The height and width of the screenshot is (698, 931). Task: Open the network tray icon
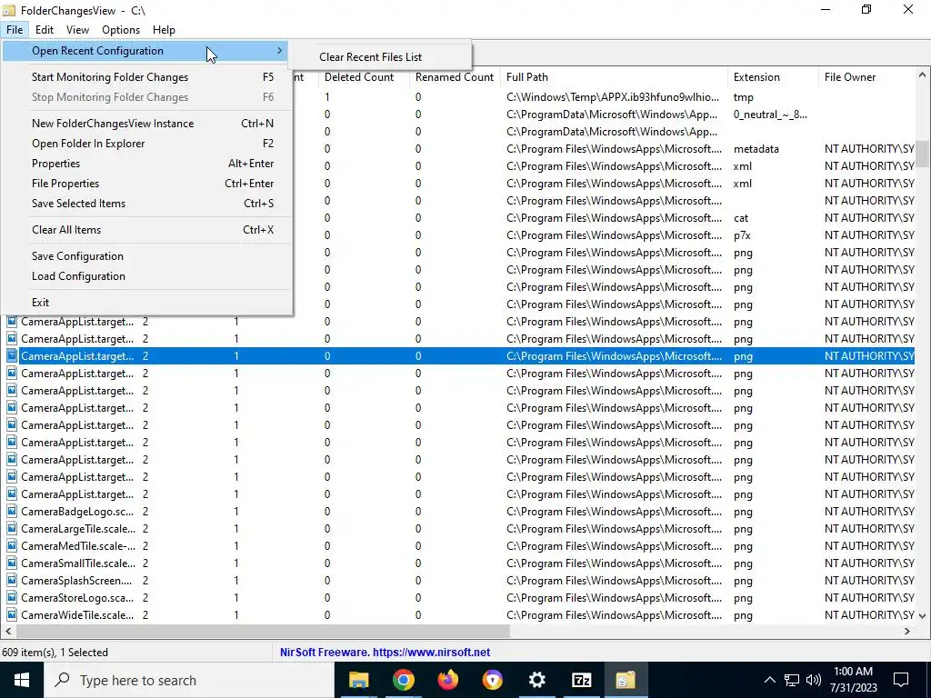(x=792, y=680)
